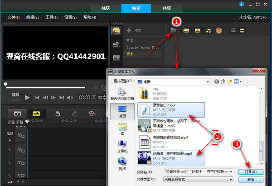Jump to start of preview
Image resolution: width=272 pixels, height=186 pixels.
(37, 98)
